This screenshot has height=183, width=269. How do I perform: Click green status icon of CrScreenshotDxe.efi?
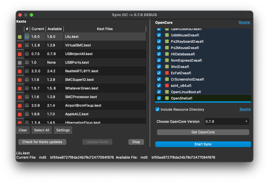[167, 79]
